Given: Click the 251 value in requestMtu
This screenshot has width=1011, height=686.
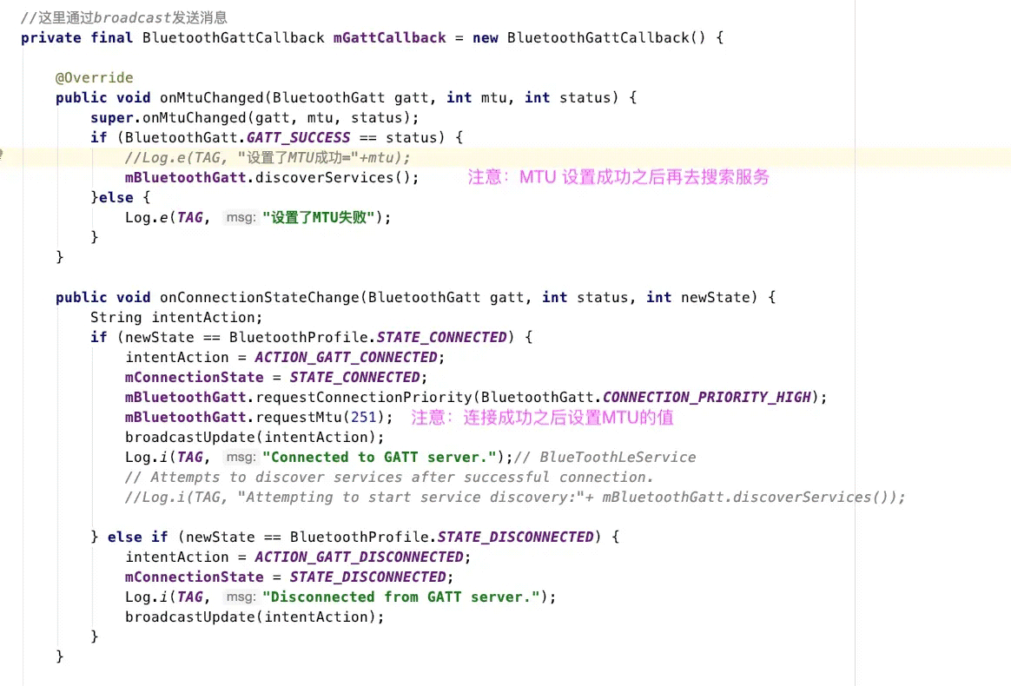Looking at the screenshot, I should [364, 418].
